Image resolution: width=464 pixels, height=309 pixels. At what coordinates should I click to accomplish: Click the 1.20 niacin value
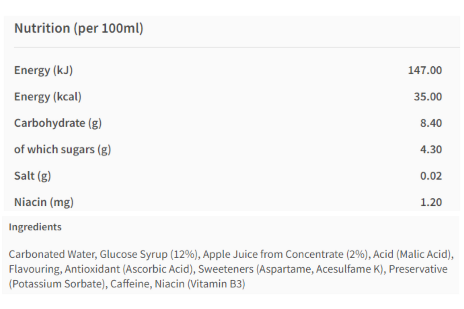[x=431, y=202]
